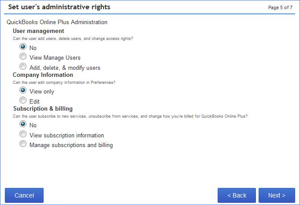The height and width of the screenshot is (205, 300).
Task: Click the Subscription & billing heading
Action: pos(43,109)
